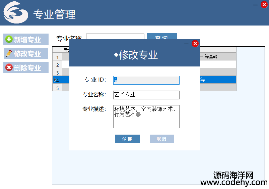Click the 保存 button

127,139
